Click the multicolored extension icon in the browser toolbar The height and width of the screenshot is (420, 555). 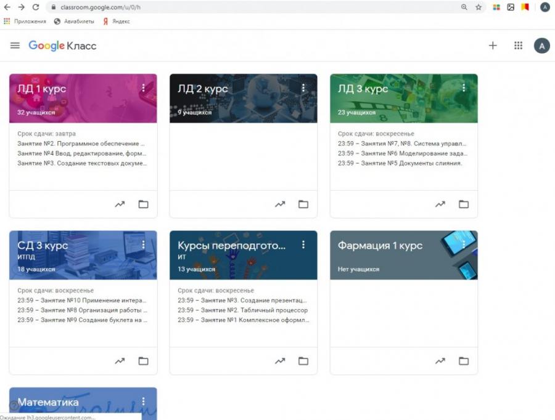coord(496,7)
